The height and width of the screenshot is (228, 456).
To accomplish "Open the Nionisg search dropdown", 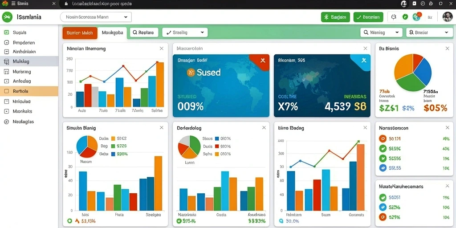I will [x=381, y=33].
